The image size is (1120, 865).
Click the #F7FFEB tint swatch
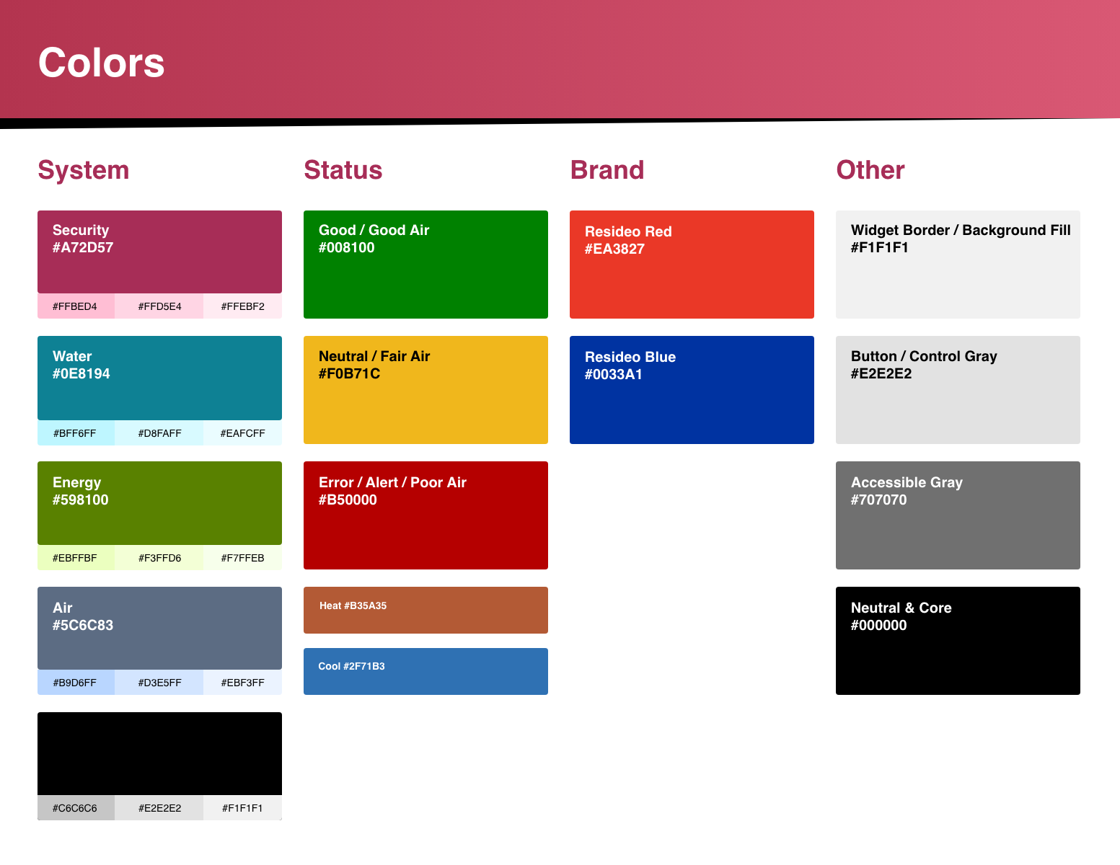(x=242, y=558)
